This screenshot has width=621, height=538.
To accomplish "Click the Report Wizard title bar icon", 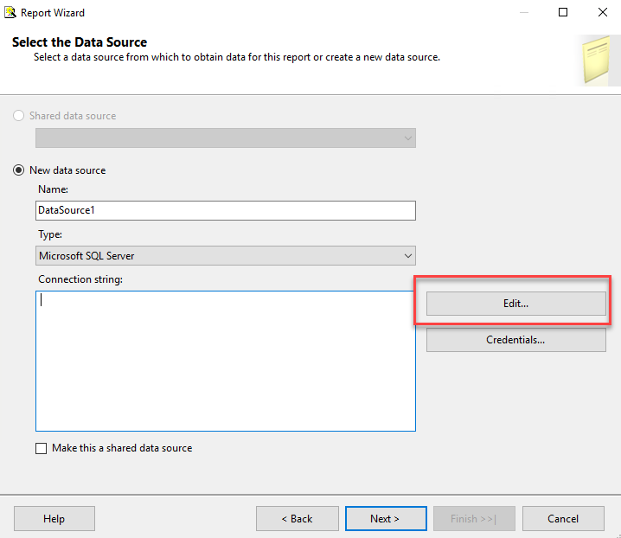I will coord(13,13).
